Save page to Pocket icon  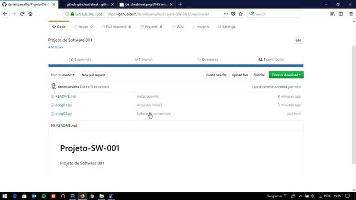[x=233, y=14]
